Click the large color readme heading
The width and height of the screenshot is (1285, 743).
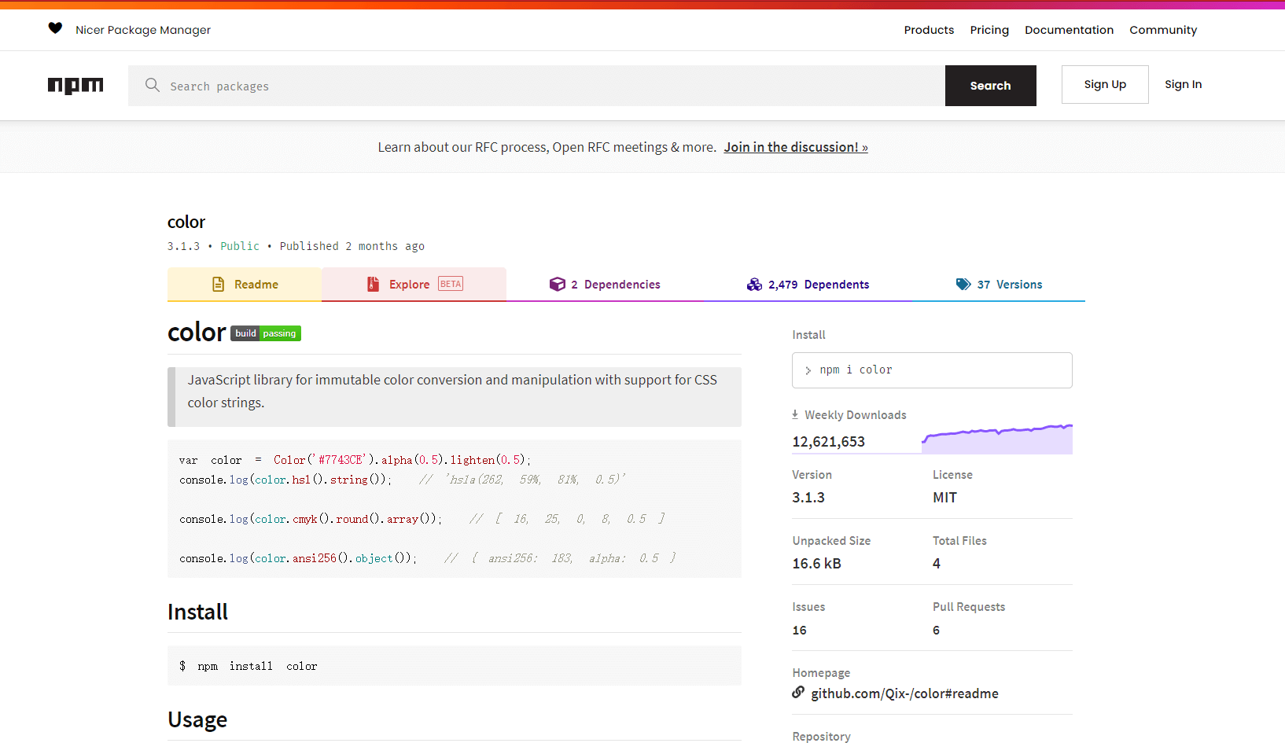click(197, 333)
